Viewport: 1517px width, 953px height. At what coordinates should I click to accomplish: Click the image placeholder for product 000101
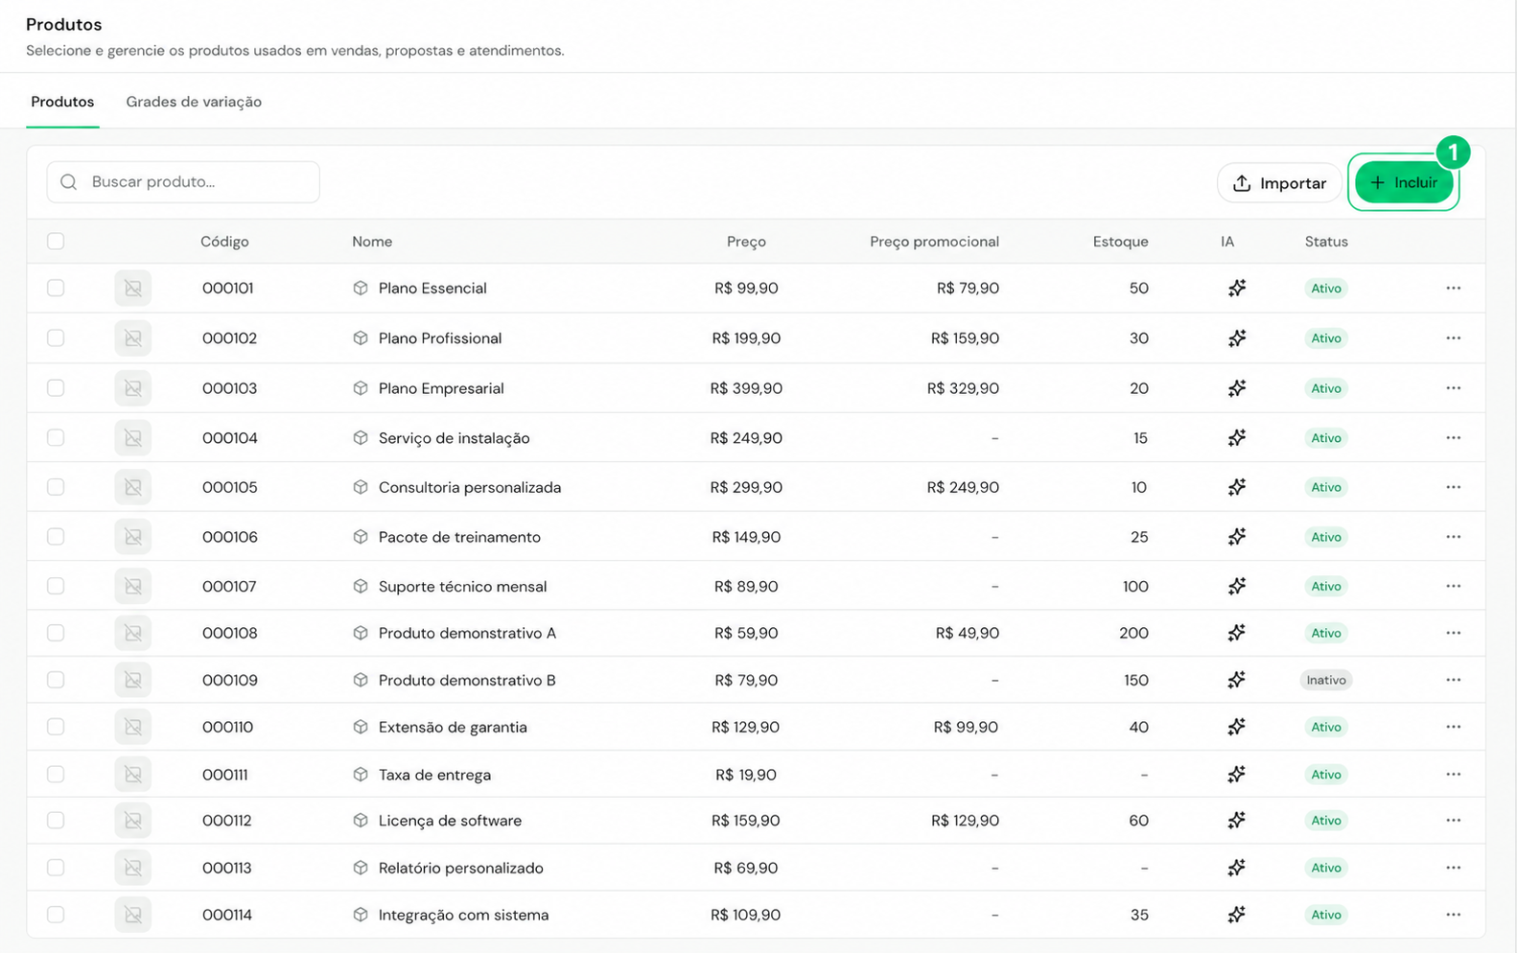[133, 288]
